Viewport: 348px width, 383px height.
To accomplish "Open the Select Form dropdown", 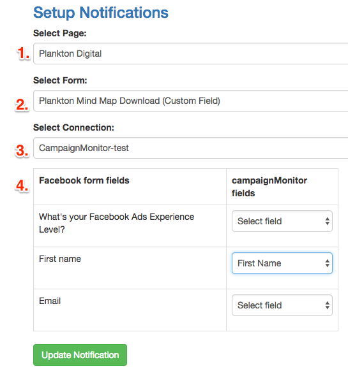I will pos(191,101).
